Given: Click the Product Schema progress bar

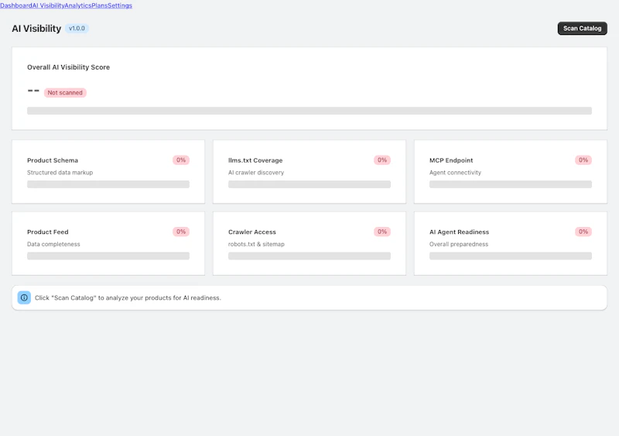Looking at the screenshot, I should pyautogui.click(x=108, y=184).
